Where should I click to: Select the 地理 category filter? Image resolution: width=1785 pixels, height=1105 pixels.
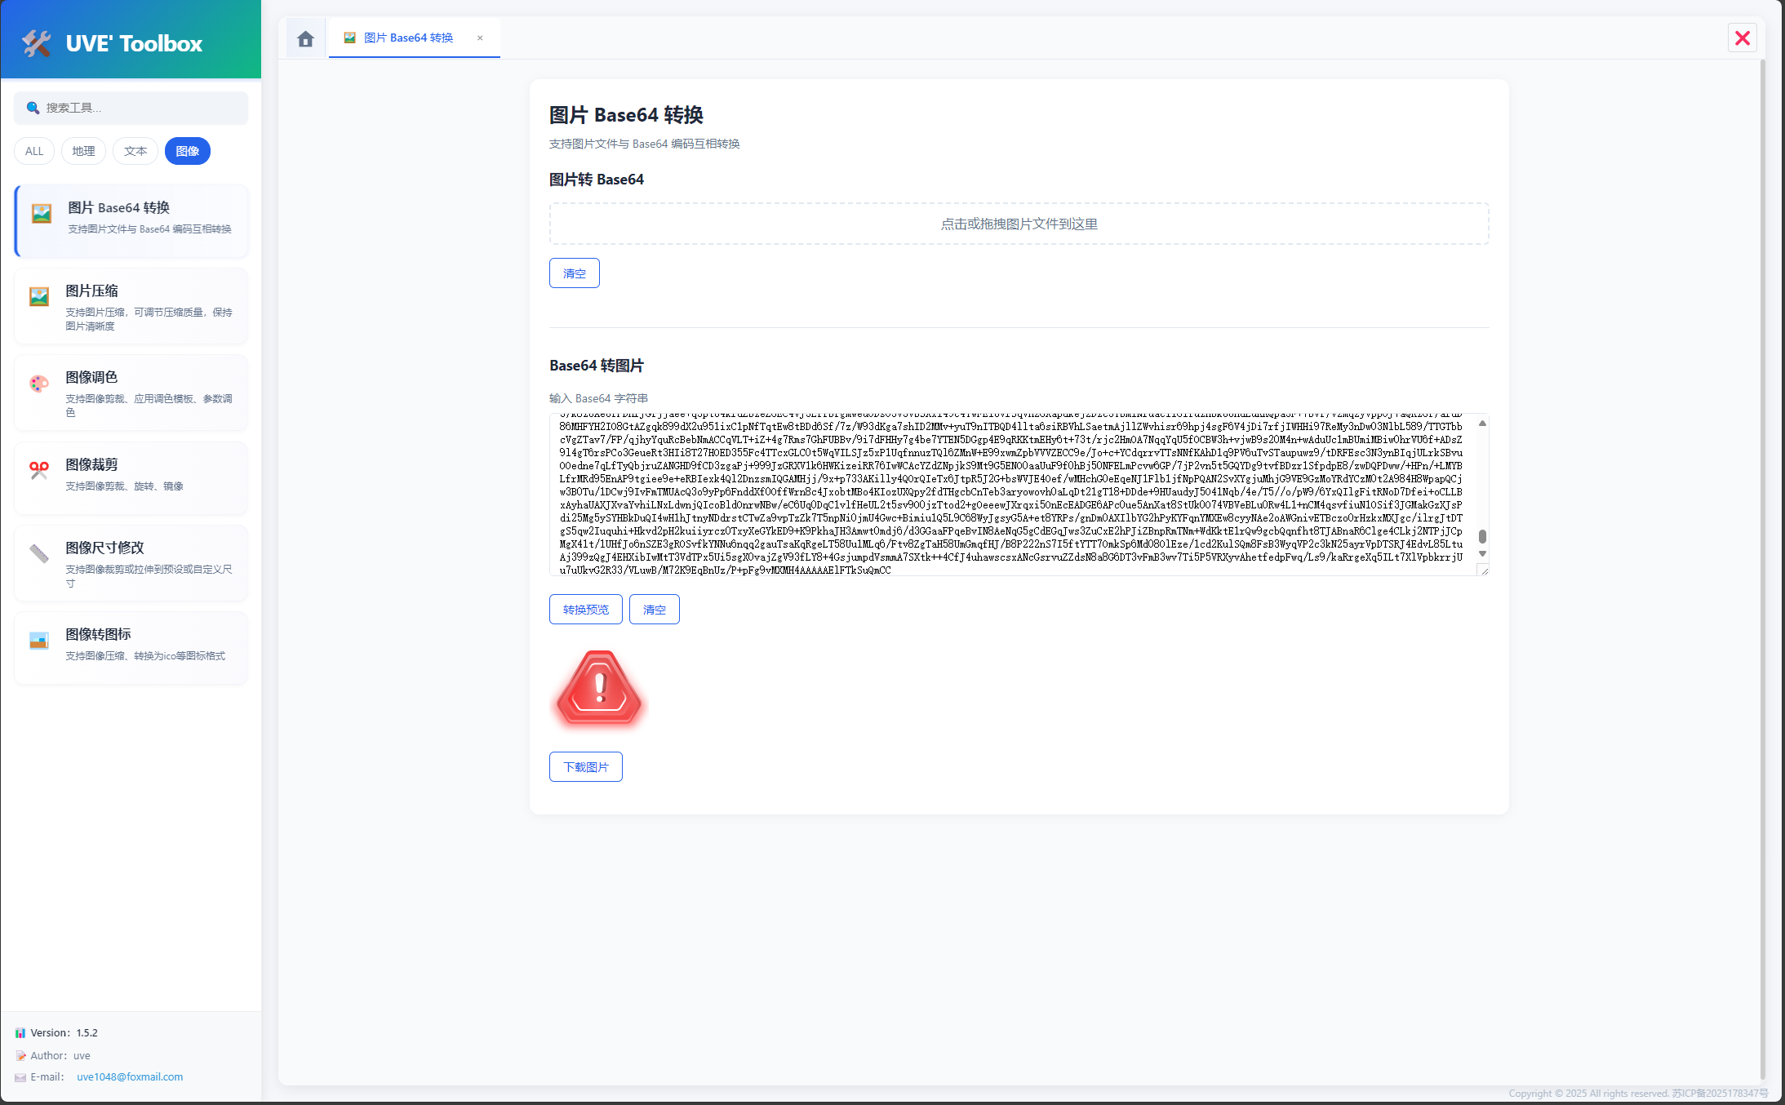coord(83,151)
